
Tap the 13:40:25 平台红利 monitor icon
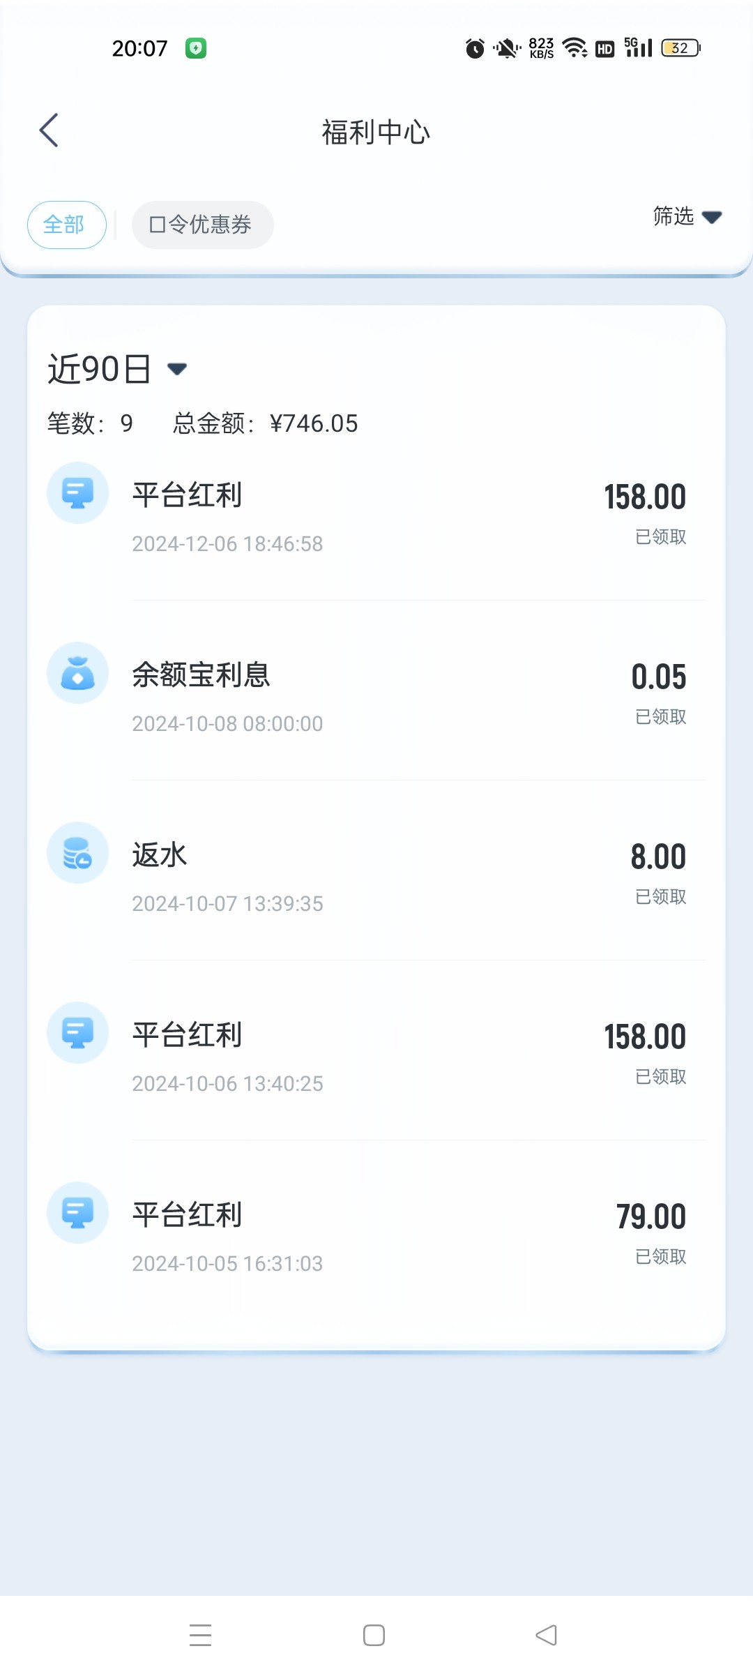coord(77,1033)
